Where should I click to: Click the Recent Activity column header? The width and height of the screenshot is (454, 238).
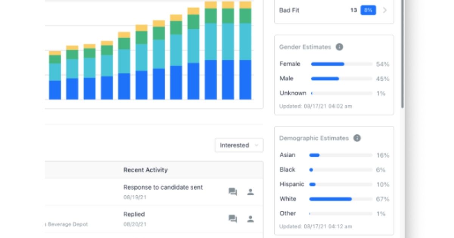click(x=145, y=170)
